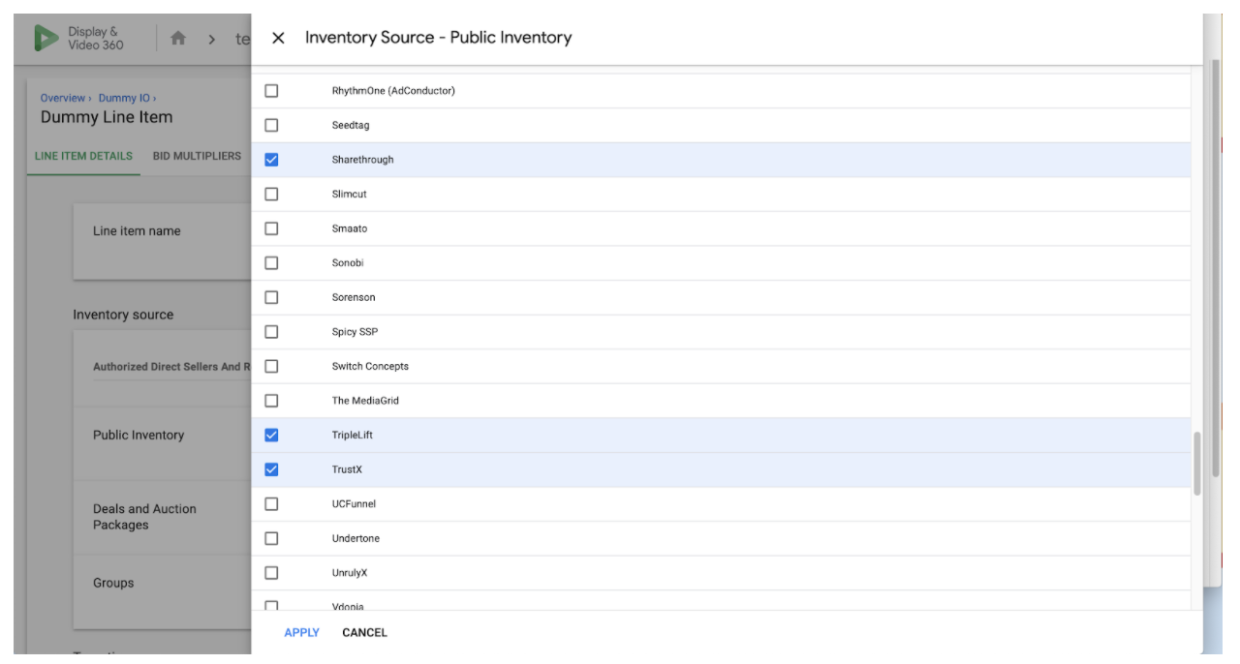Check the RhythmOne (AdConductor) checkbox
Screen dimensions: 1240x664
coord(271,91)
